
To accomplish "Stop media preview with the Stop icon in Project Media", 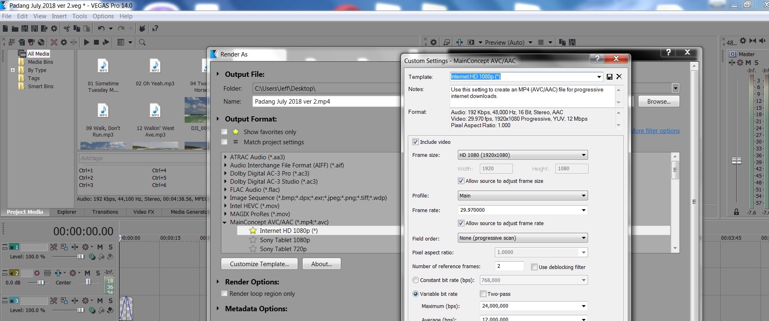I will pyautogui.click(x=96, y=42).
